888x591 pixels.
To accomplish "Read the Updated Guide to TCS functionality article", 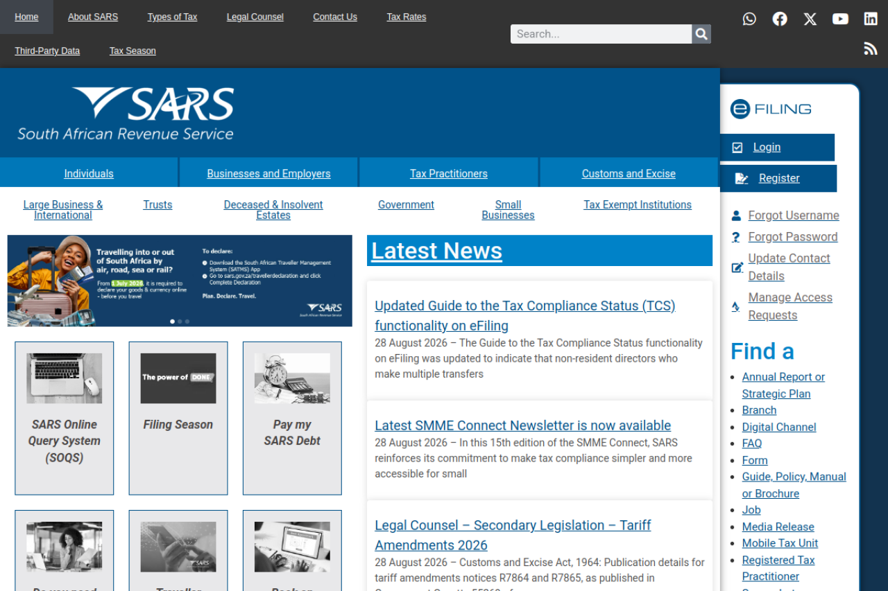I will pos(525,316).
